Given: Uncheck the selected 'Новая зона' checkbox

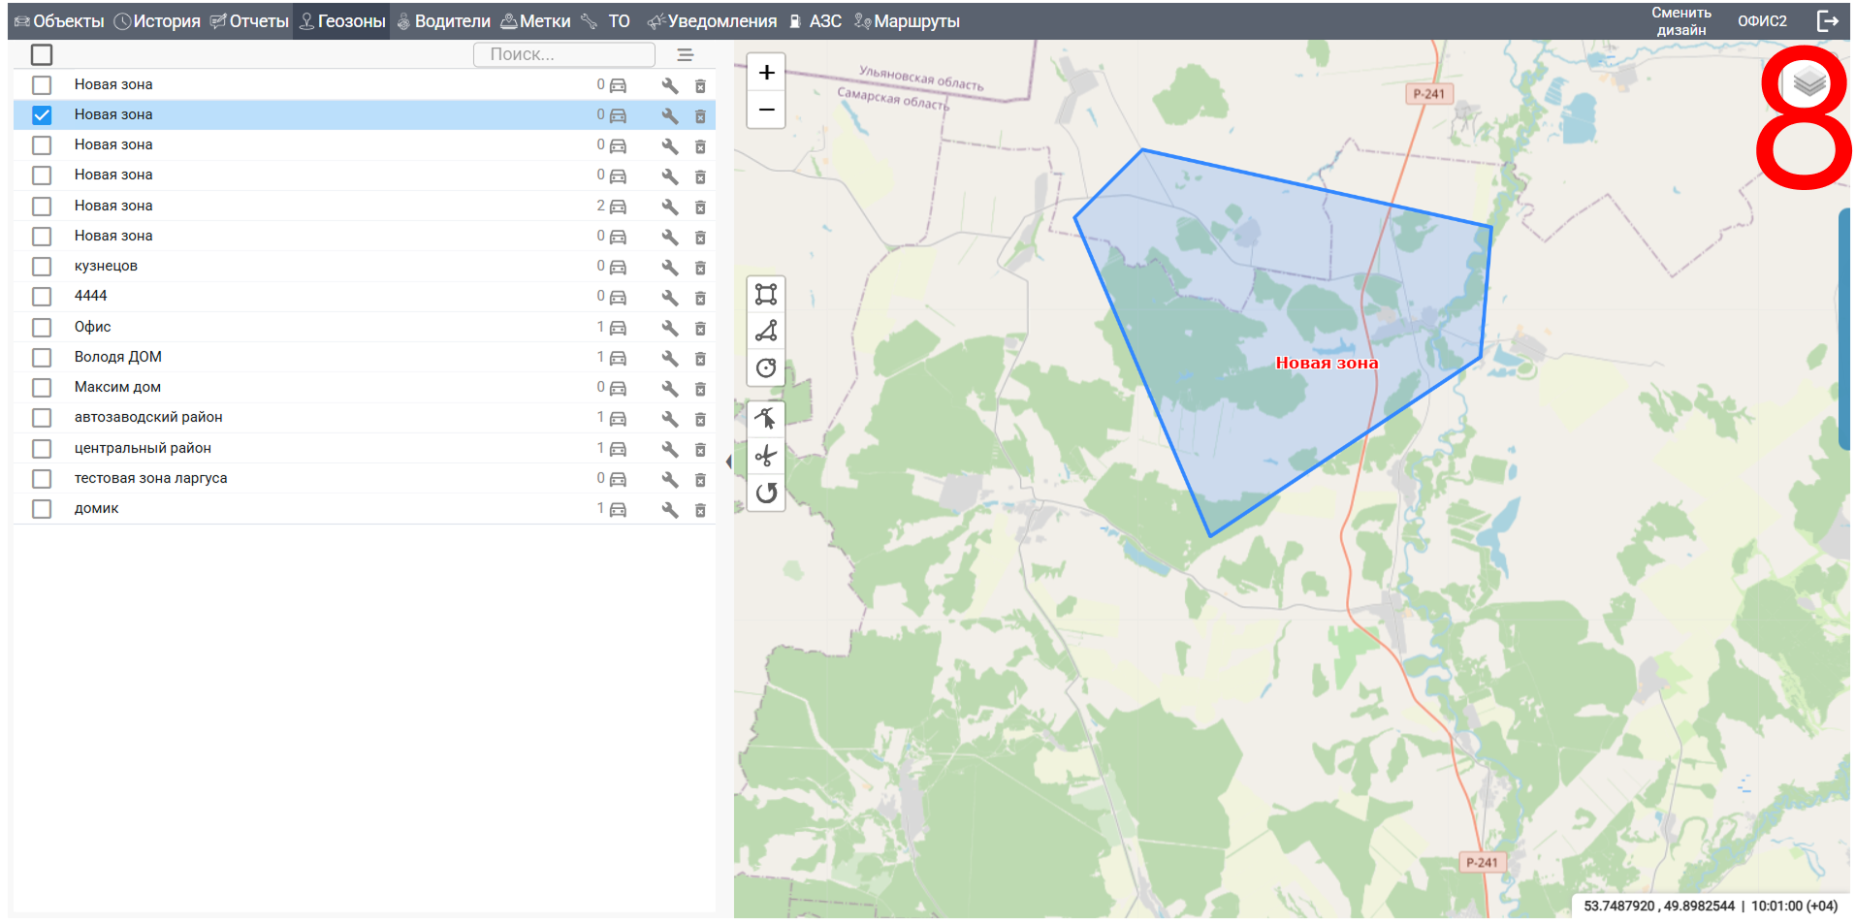Looking at the screenshot, I should pos(42,115).
